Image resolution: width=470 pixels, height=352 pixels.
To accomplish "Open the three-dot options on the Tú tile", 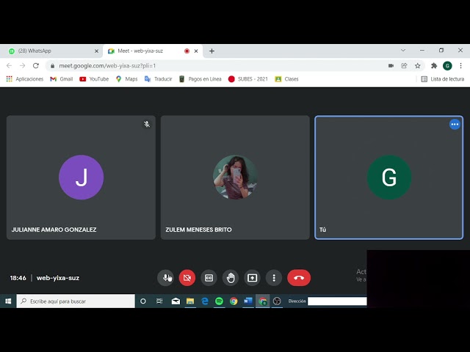I will (x=455, y=124).
